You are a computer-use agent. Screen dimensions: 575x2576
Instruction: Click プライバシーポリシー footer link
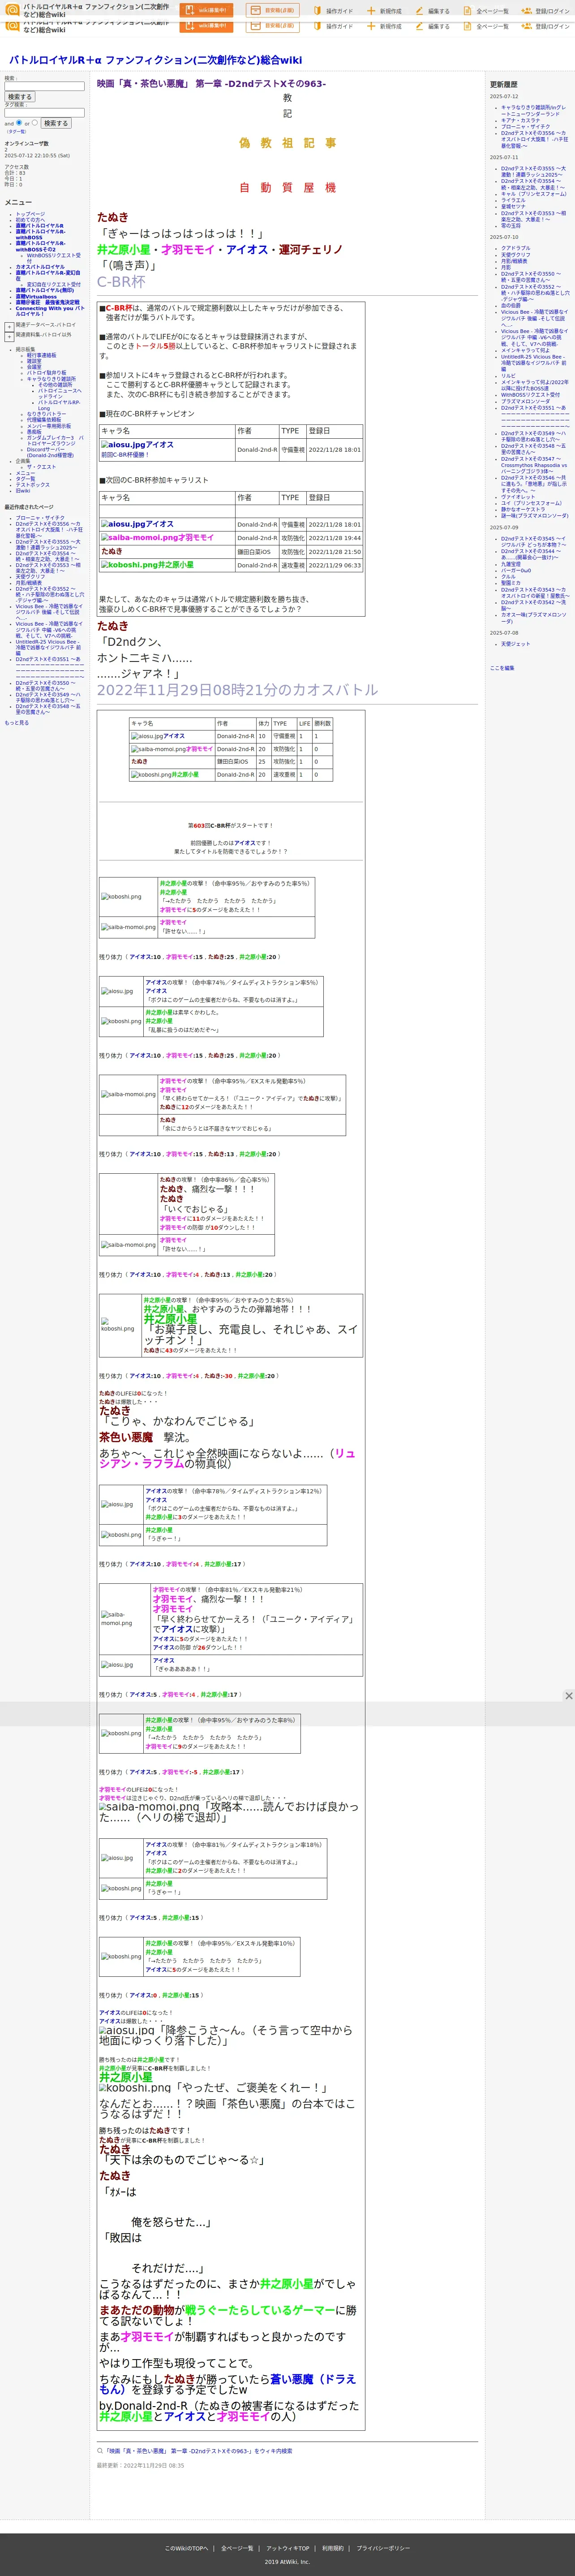(x=383, y=2548)
